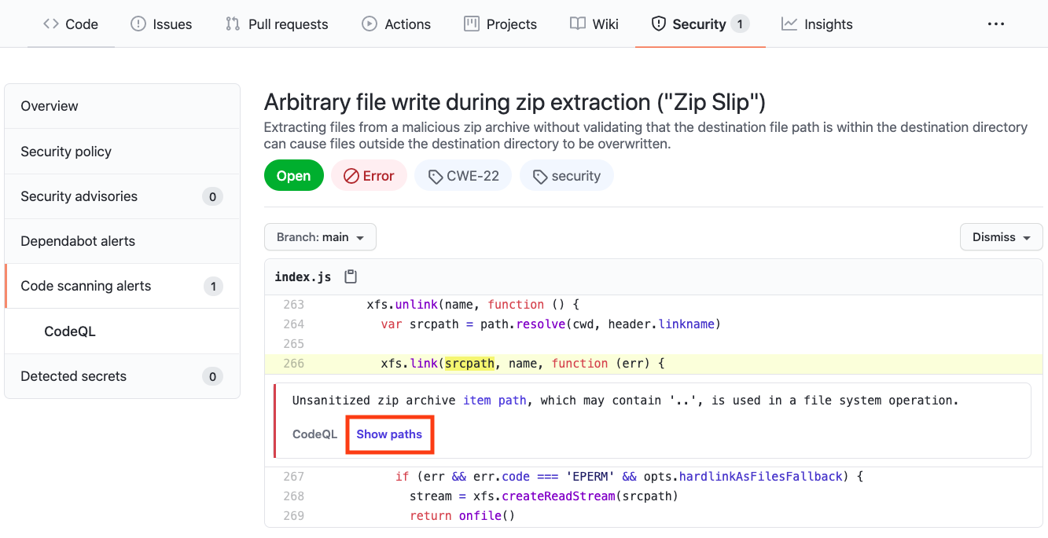Click the Issues circle icon

click(x=138, y=24)
